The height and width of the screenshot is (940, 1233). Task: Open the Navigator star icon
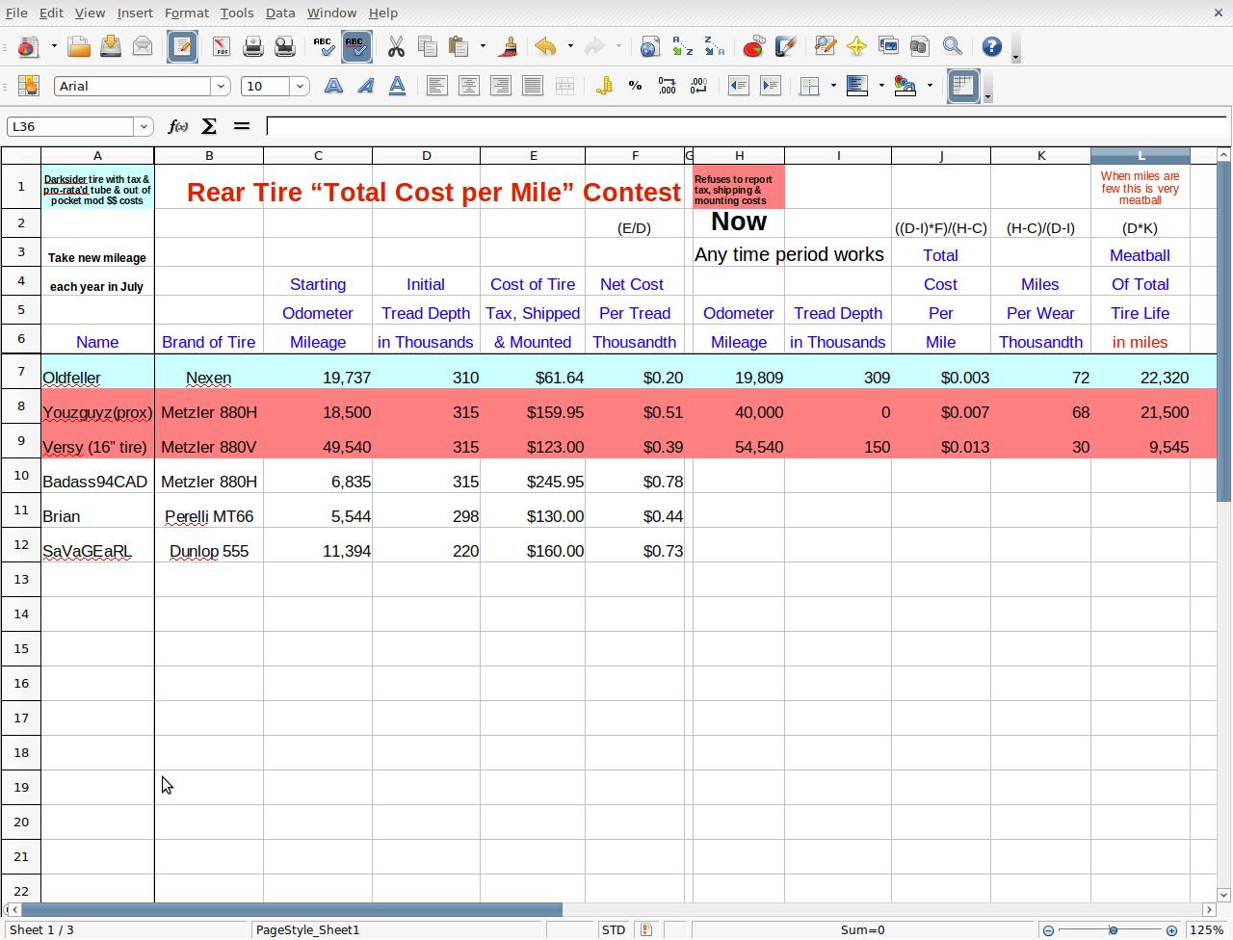856,46
